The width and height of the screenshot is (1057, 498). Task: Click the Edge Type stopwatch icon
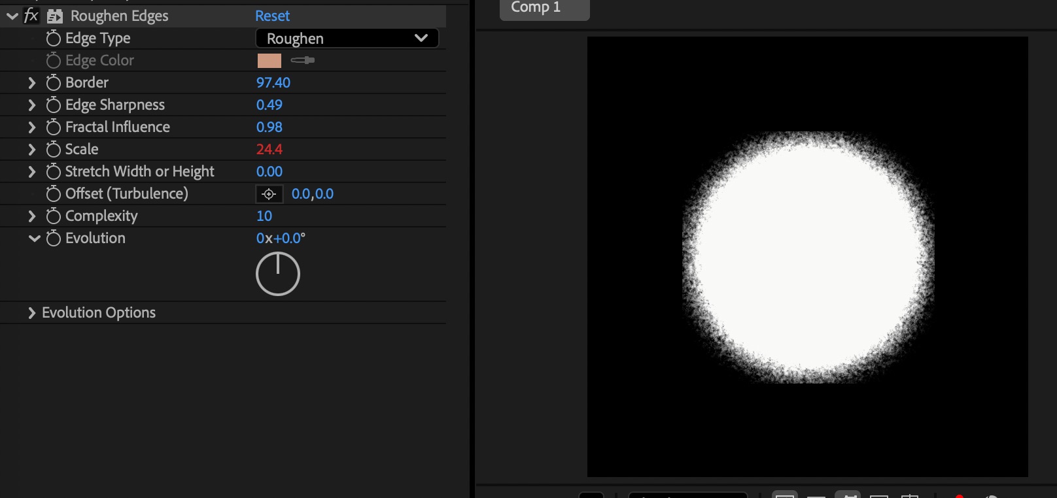[x=54, y=39]
